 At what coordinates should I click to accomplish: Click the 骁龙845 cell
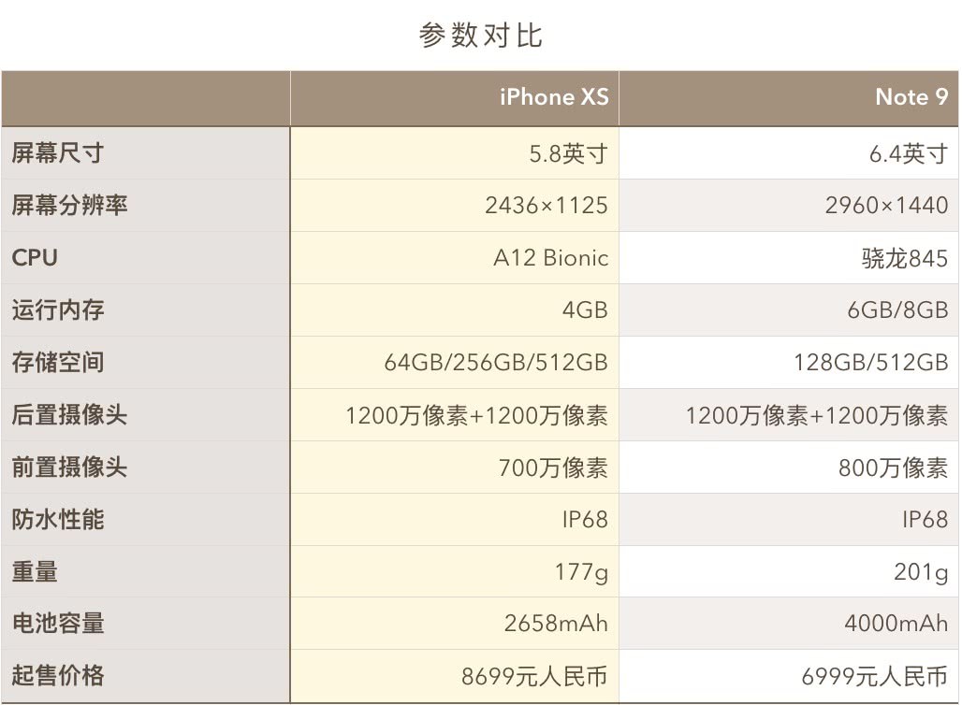tap(904, 258)
